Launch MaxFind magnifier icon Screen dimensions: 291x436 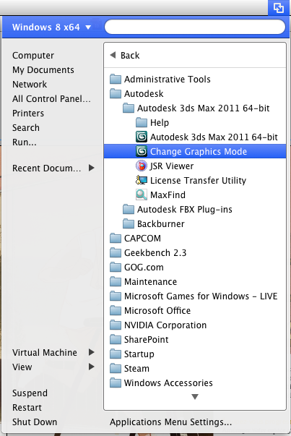(142, 195)
